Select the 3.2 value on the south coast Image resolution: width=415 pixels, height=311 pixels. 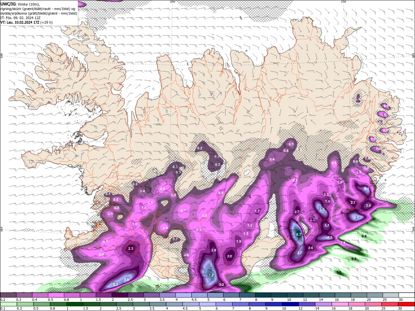pyautogui.click(x=221, y=284)
